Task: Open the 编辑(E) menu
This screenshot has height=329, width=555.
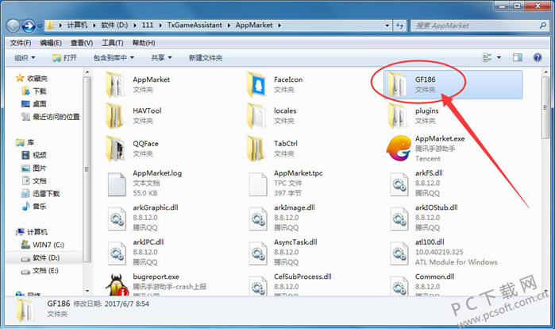Action: pyautogui.click(x=51, y=43)
